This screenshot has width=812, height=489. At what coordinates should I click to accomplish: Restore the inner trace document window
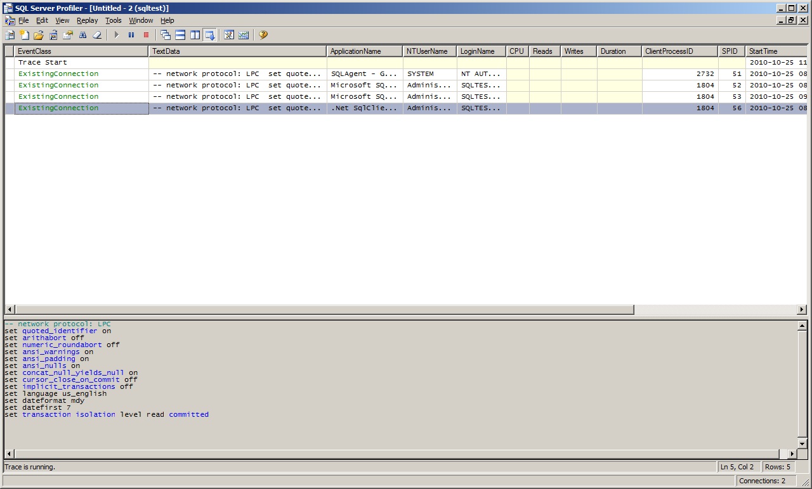click(x=791, y=20)
